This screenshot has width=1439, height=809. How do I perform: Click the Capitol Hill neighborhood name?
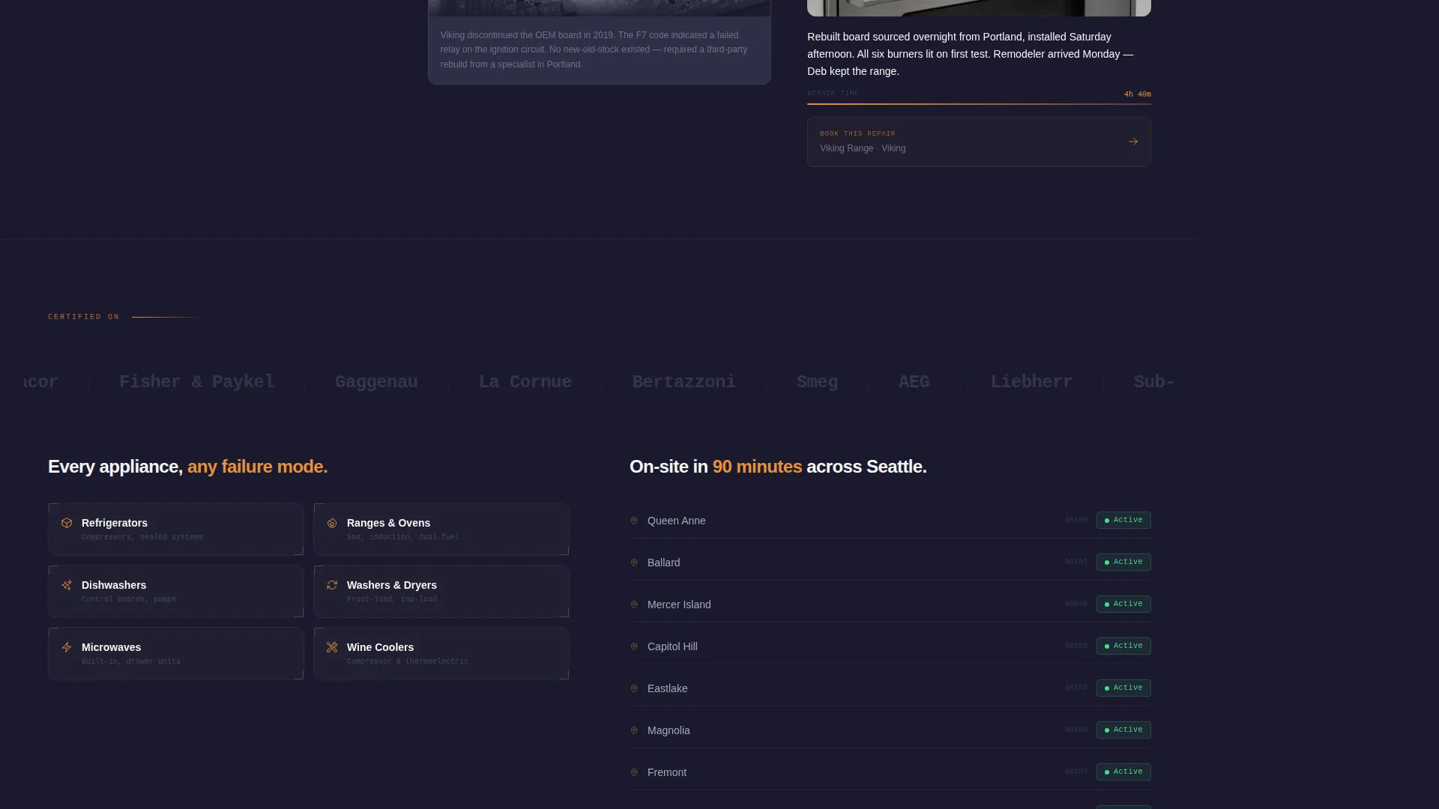pyautogui.click(x=672, y=646)
